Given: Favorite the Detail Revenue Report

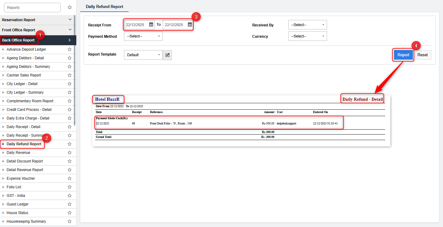Looking at the screenshot, I should [x=70, y=170].
